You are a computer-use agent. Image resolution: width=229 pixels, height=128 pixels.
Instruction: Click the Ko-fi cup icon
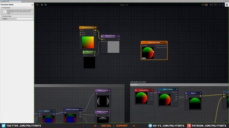pos(150,126)
